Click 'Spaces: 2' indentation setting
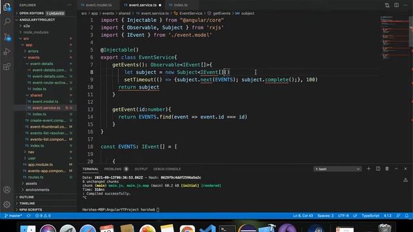The image size is (413, 232). point(325,216)
